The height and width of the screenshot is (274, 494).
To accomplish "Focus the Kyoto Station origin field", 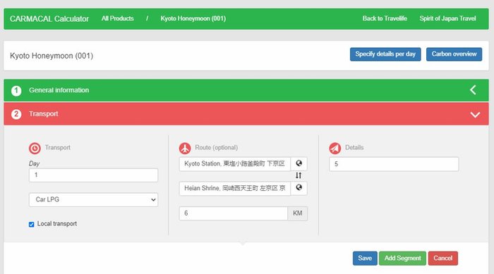I will click(x=235, y=163).
